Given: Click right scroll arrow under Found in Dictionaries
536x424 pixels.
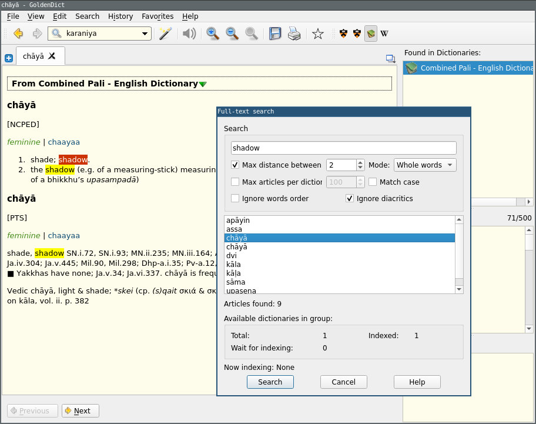Looking at the screenshot, I should point(529,202).
